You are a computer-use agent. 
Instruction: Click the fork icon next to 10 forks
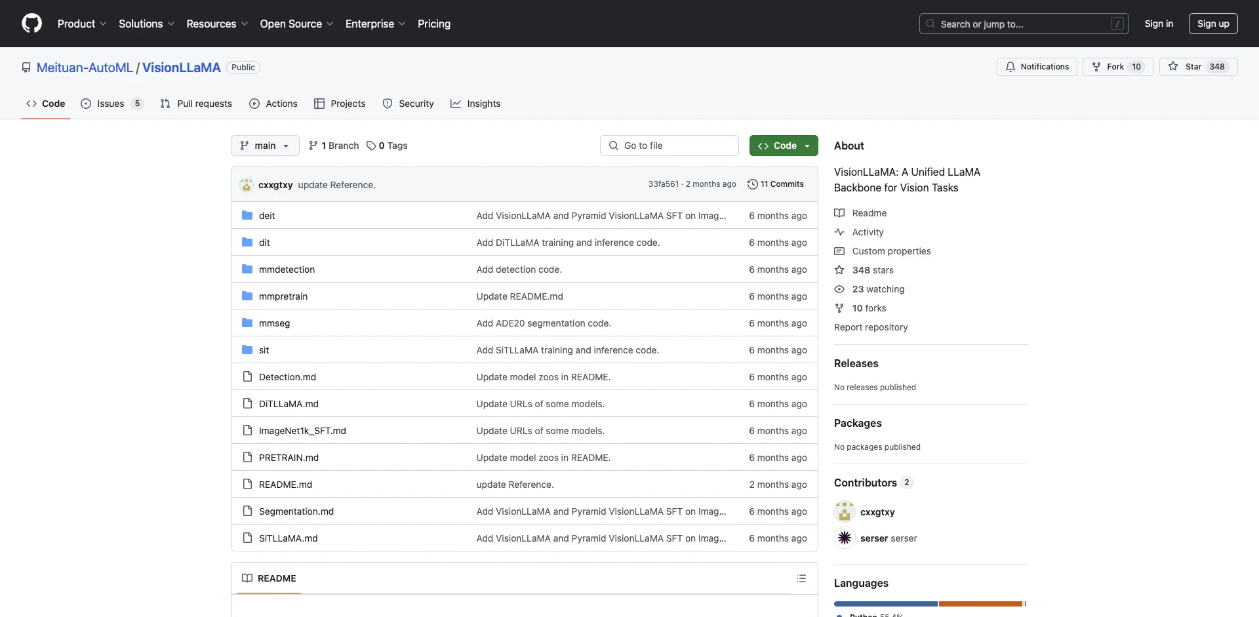[x=839, y=308]
